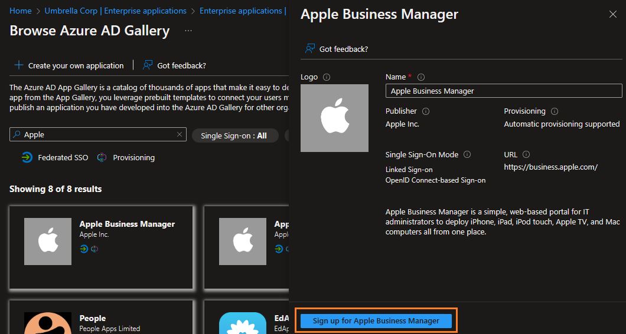Show info tooltip next to Name
This screenshot has height=334, width=626.
(421, 77)
